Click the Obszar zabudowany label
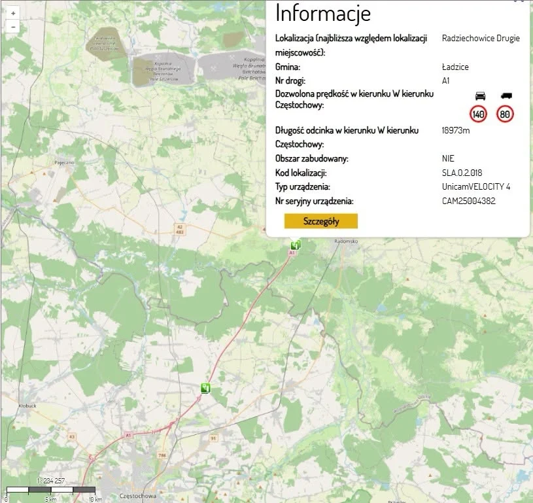Viewport: 533px width, 503px height. pos(312,158)
